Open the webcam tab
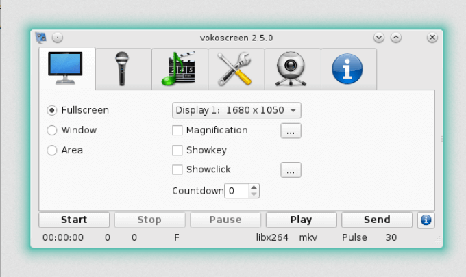 [292, 69]
